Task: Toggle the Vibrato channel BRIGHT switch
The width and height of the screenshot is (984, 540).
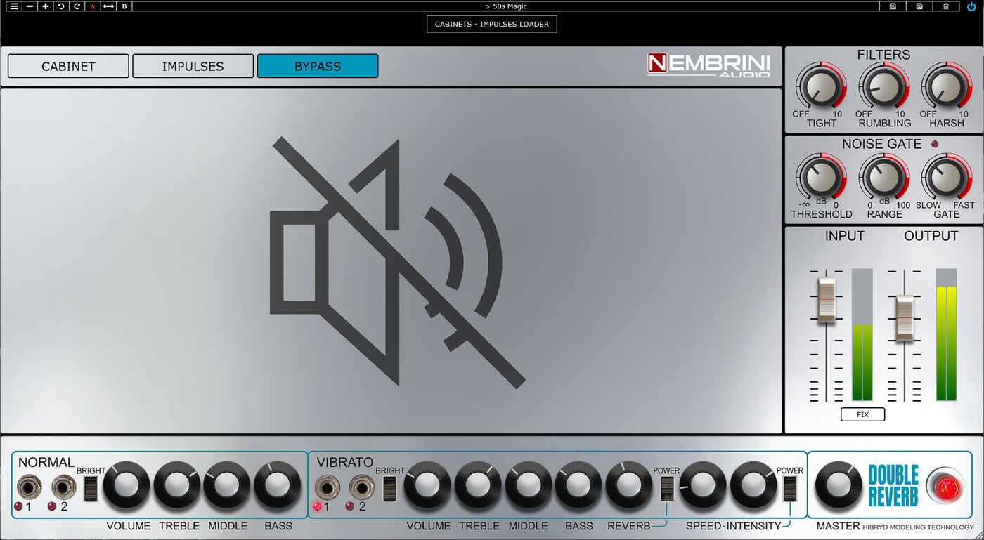Action: coord(389,489)
